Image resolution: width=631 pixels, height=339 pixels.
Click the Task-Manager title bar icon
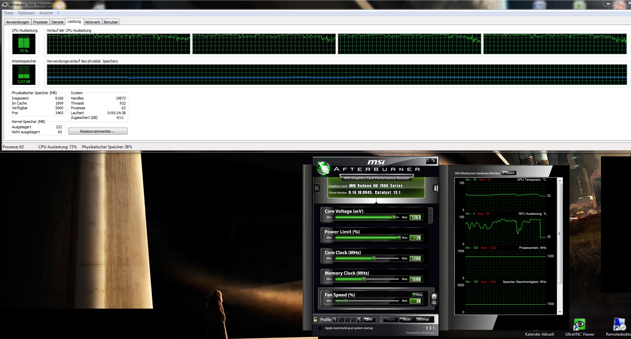(5, 4)
